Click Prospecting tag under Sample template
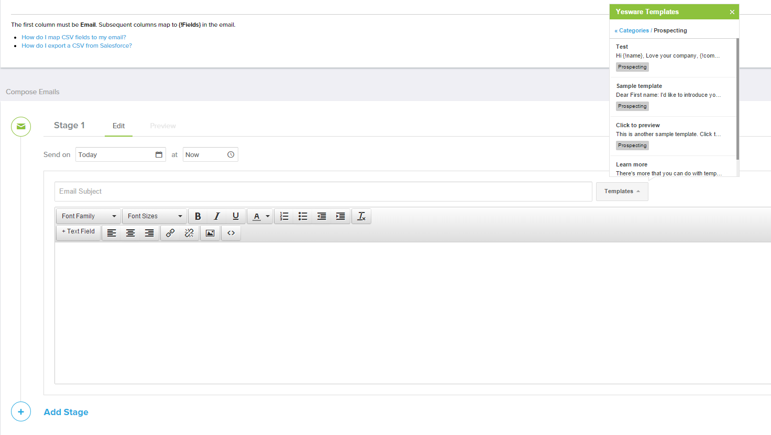The width and height of the screenshot is (771, 435). 632,106
